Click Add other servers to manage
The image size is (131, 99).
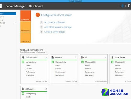[x=58, y=27]
